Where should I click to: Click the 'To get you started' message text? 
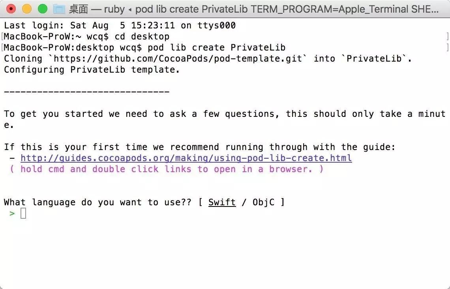[x=225, y=119]
